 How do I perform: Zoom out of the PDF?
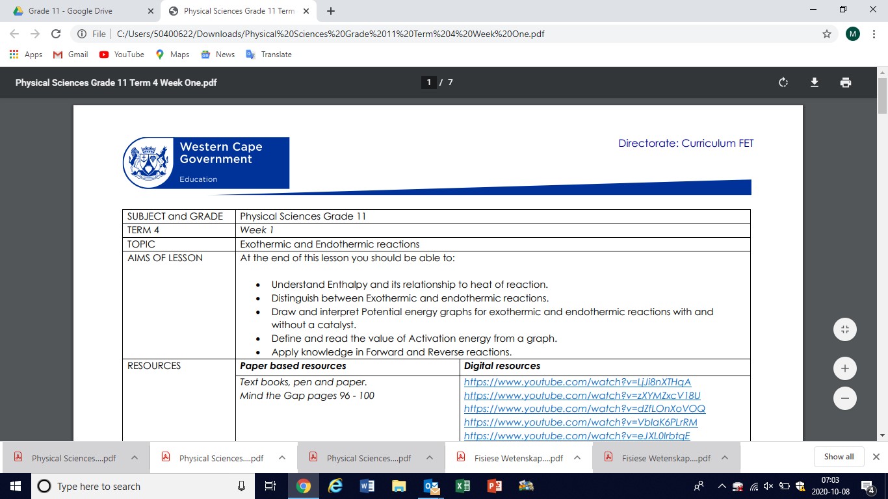click(845, 398)
